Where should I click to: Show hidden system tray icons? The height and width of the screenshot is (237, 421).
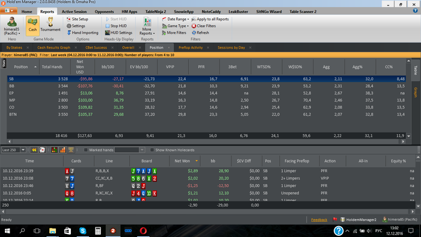[347, 230]
